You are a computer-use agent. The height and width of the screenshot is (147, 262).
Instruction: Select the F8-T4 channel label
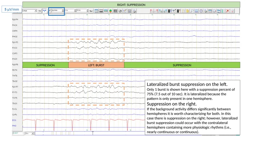point(15,70)
